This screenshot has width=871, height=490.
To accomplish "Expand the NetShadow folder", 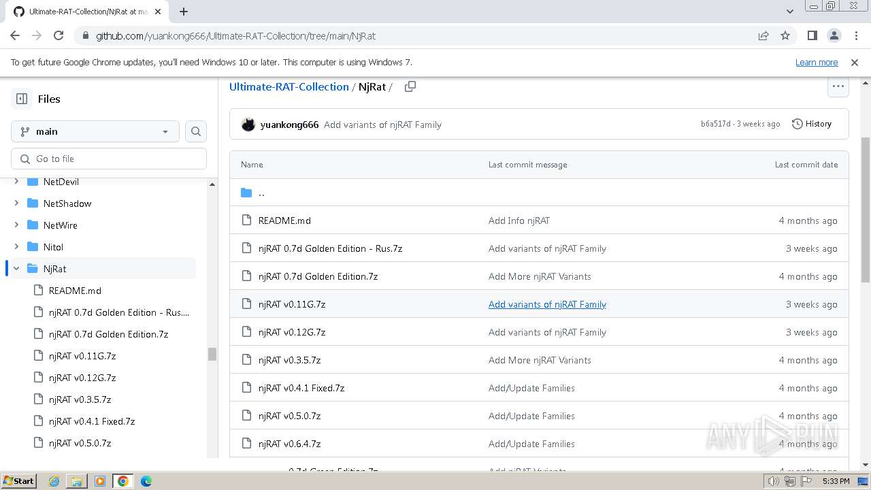I will point(16,203).
